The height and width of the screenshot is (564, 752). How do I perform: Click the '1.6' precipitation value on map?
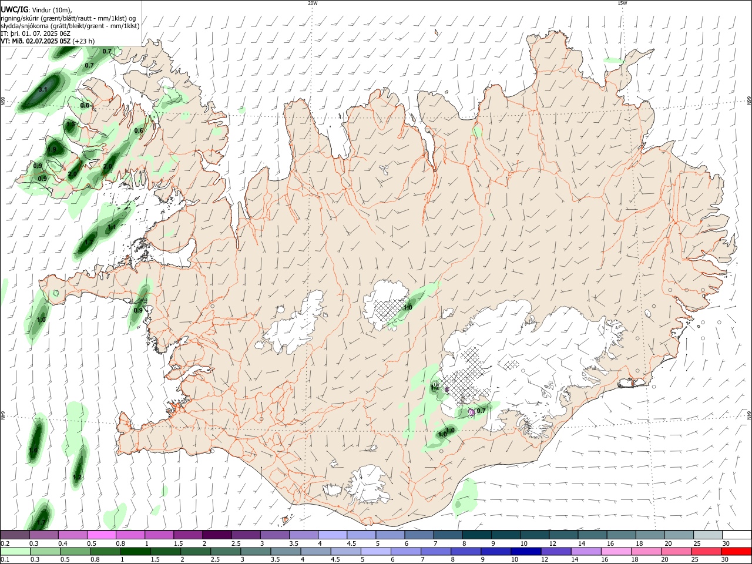coord(33,451)
